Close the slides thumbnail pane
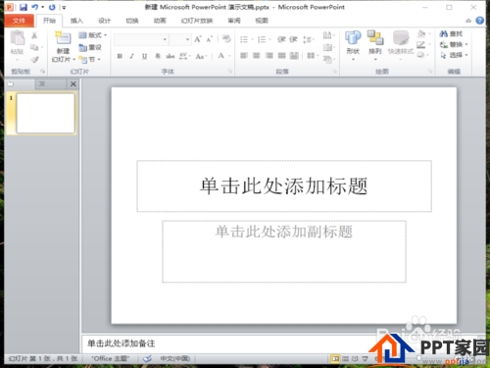 coord(73,84)
